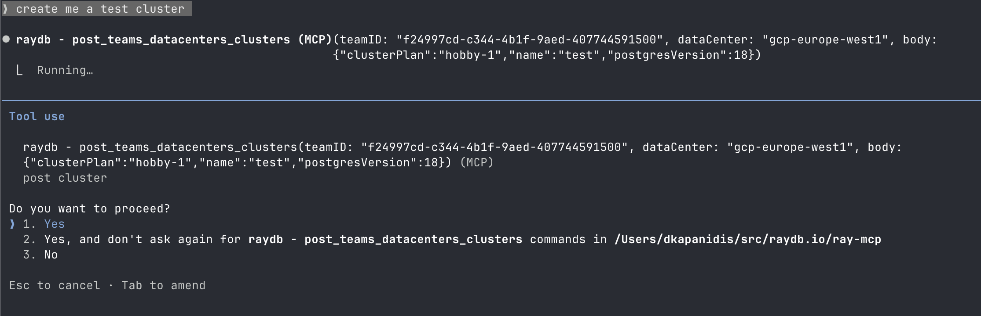Click the "Do you want to proceed?" question
The width and height of the screenshot is (981, 316).
point(89,208)
